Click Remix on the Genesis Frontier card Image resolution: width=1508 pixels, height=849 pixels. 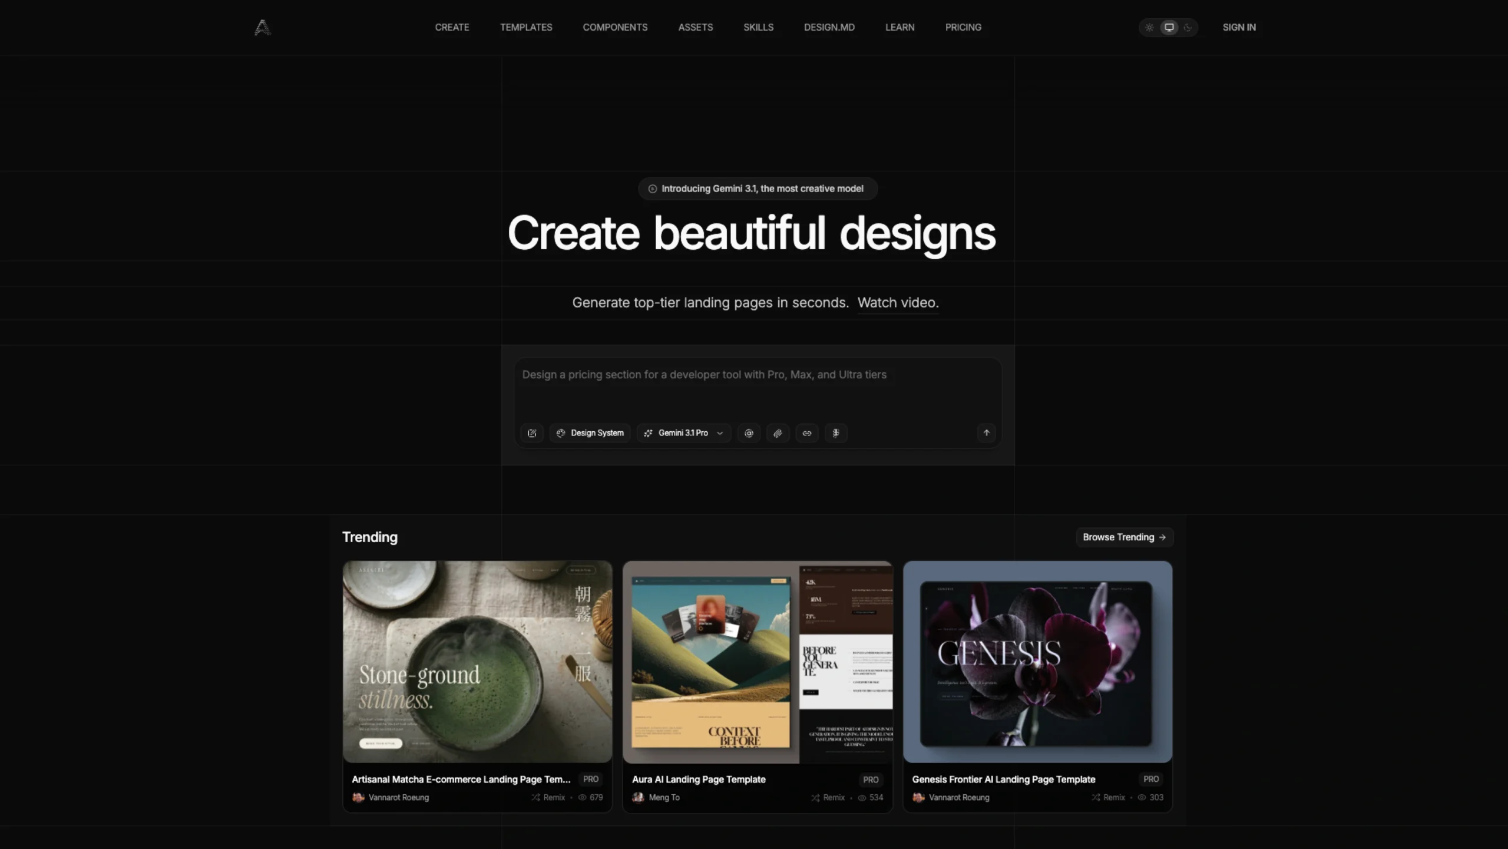point(1108,797)
